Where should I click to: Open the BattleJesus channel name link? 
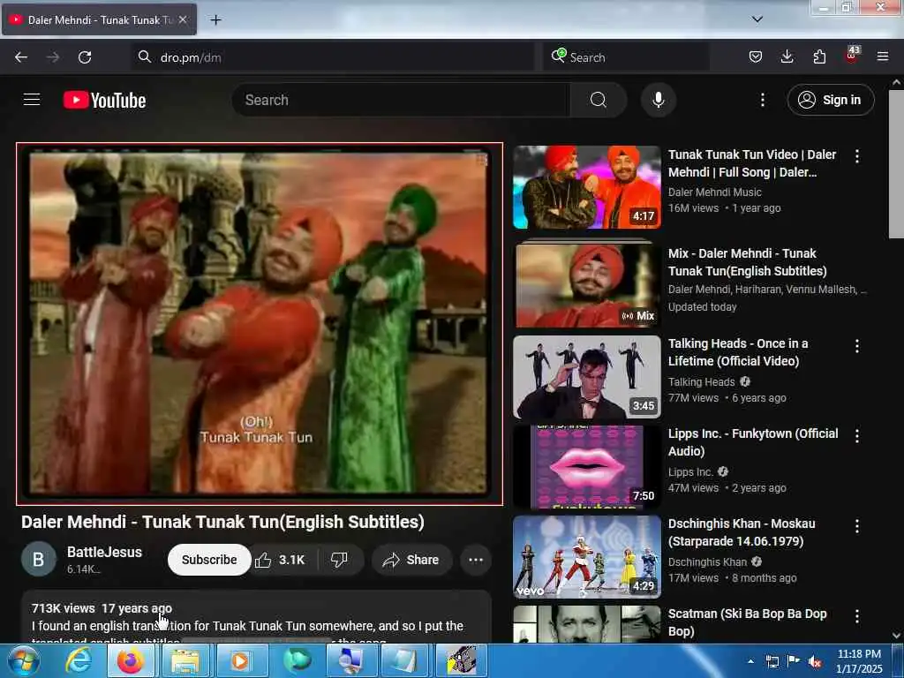(104, 552)
